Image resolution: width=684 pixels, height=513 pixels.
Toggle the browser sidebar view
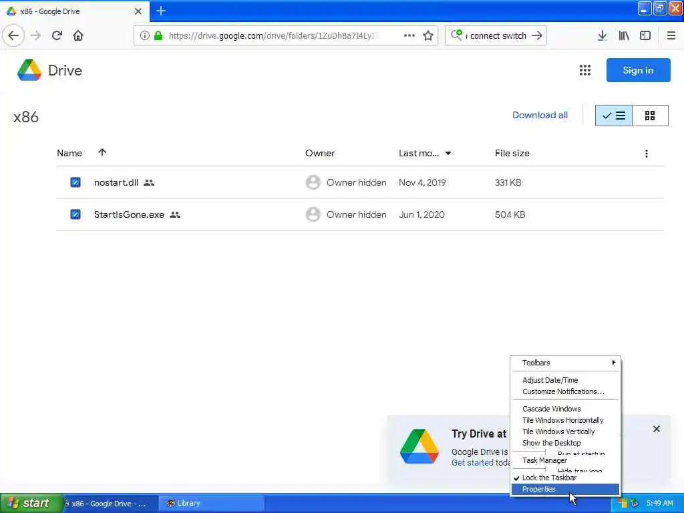[x=645, y=36]
